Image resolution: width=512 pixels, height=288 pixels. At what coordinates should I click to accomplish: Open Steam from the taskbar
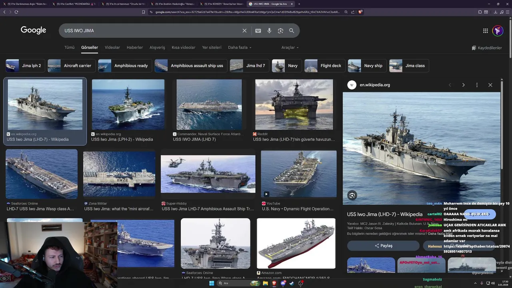pyautogui.click(x=292, y=283)
